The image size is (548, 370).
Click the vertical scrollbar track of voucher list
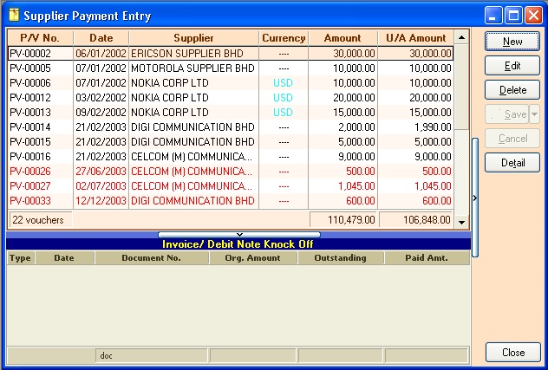coord(461,172)
